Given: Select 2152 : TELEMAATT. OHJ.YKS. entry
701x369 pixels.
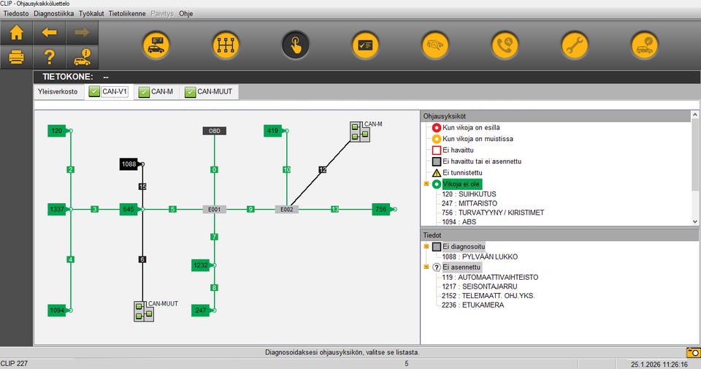Looking at the screenshot, I should pos(489,296).
